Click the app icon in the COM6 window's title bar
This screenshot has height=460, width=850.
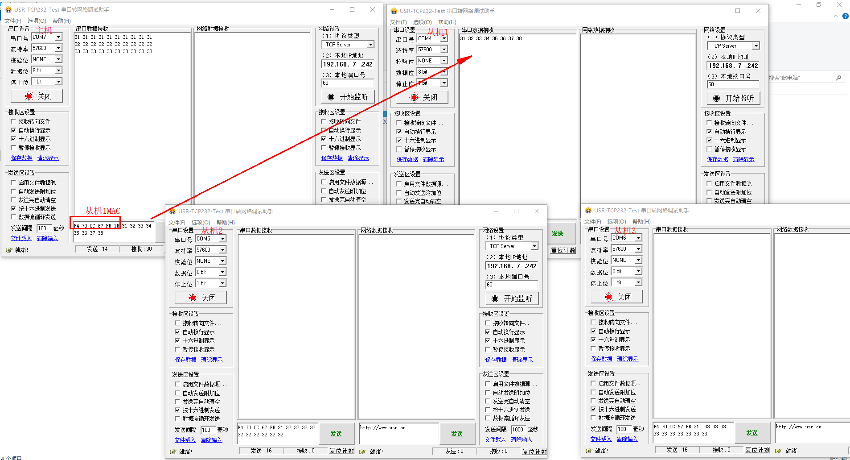588,210
